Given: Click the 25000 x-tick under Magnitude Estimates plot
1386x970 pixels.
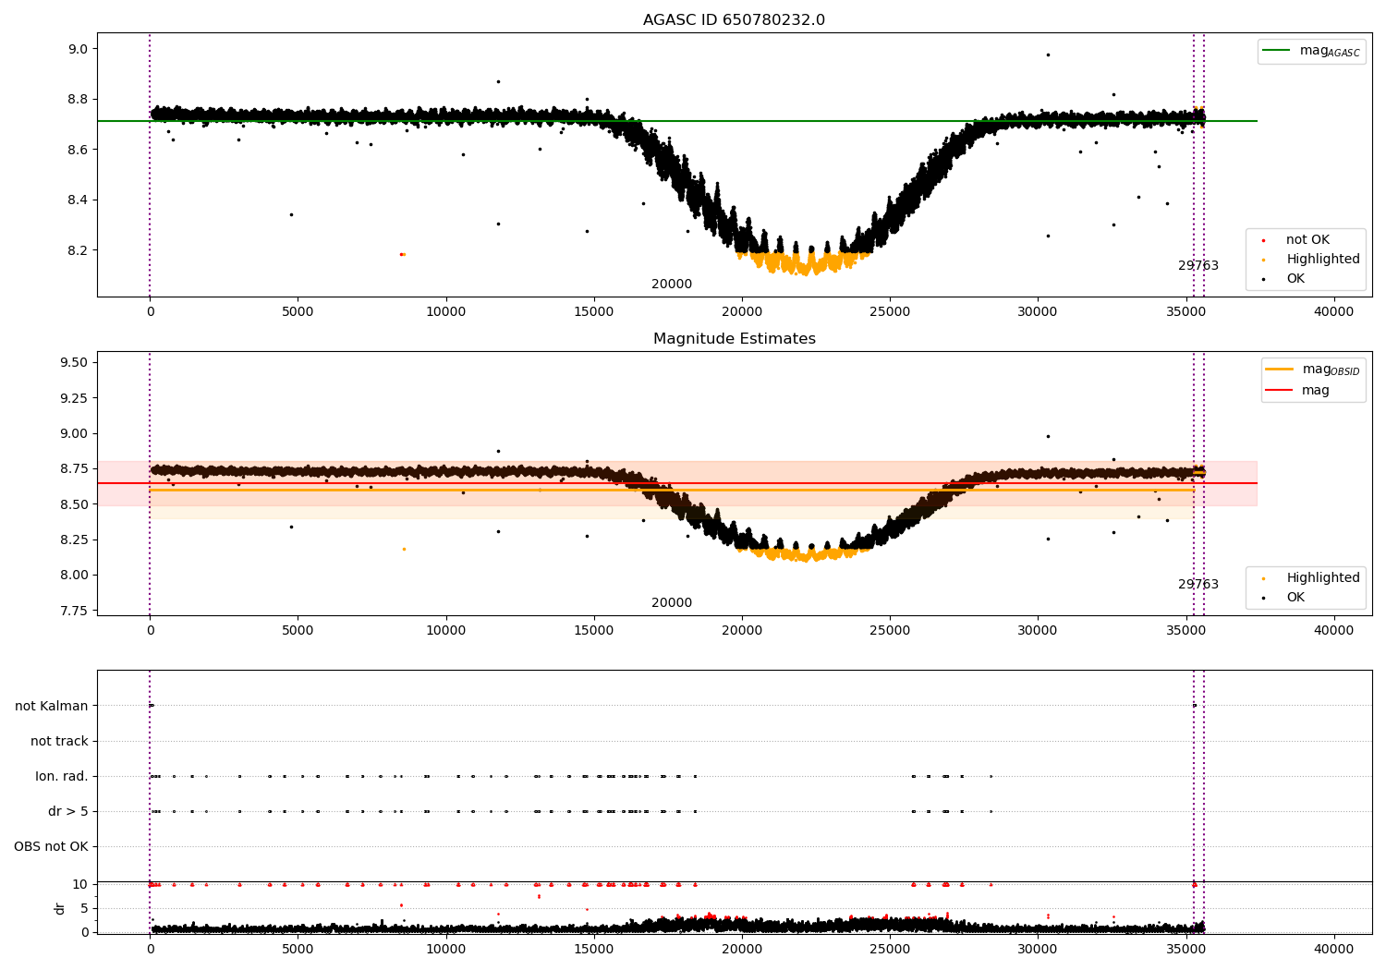Looking at the screenshot, I should click(x=890, y=631).
